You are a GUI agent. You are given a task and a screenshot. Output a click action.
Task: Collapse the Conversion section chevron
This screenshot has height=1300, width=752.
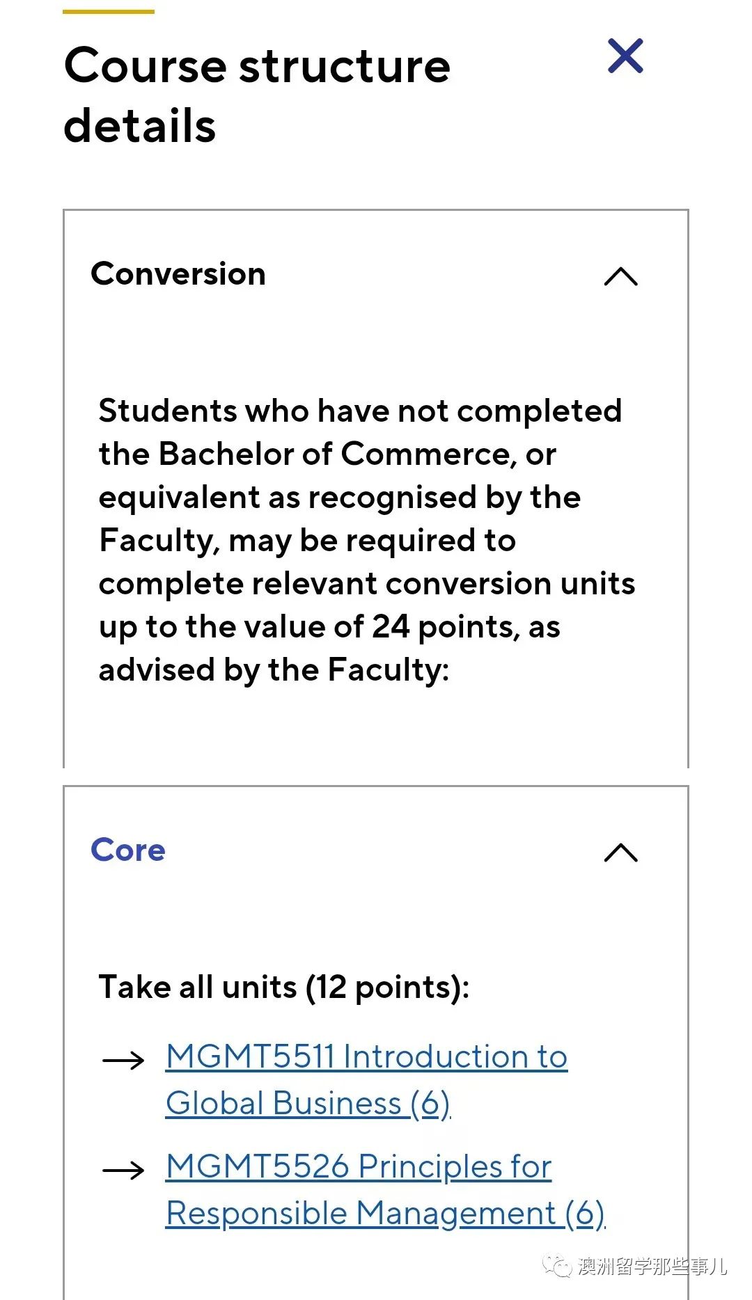point(620,276)
